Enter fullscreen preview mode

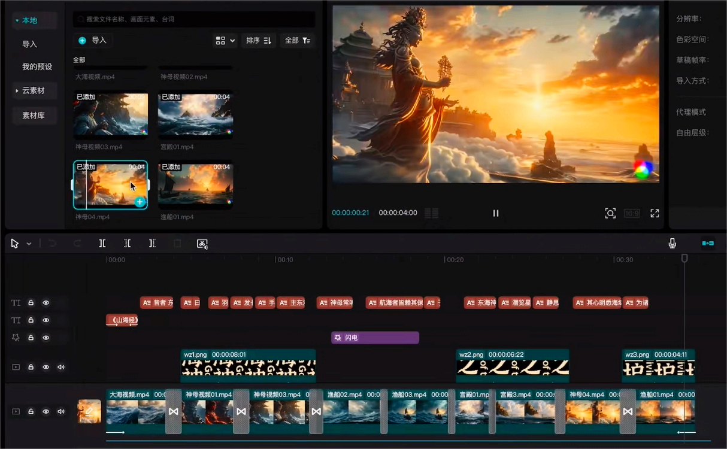click(x=655, y=213)
